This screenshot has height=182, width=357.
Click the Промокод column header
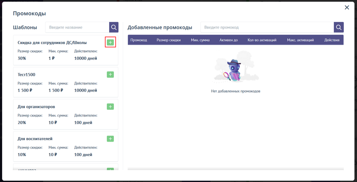coord(139,40)
